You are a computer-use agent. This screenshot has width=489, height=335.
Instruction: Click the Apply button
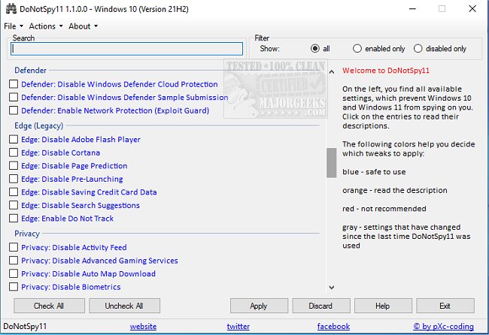[258, 306]
